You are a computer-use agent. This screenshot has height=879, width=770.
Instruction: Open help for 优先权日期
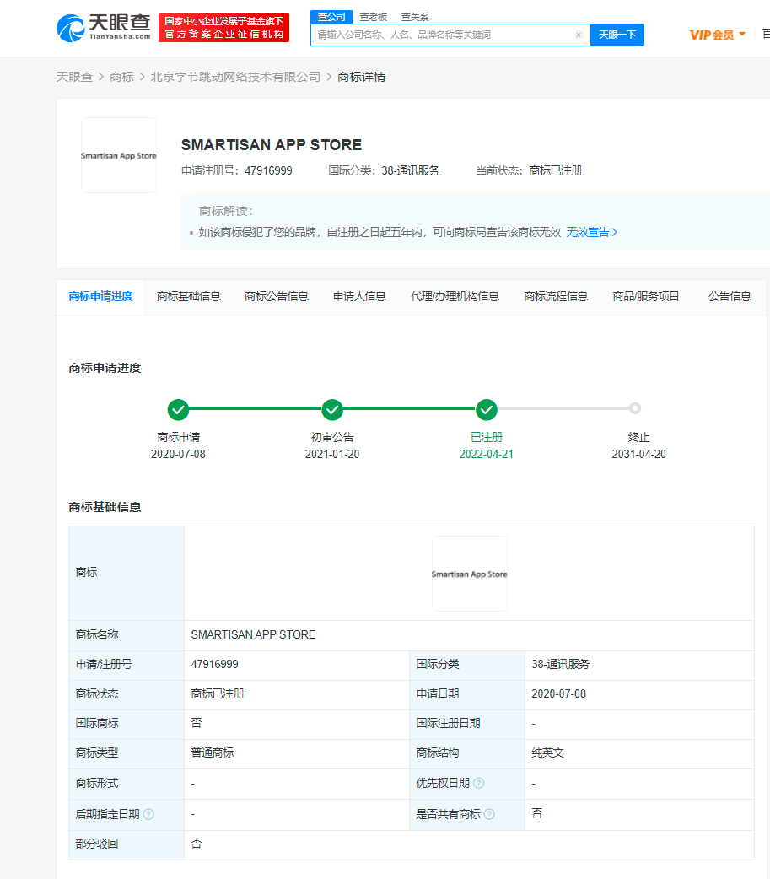478,783
